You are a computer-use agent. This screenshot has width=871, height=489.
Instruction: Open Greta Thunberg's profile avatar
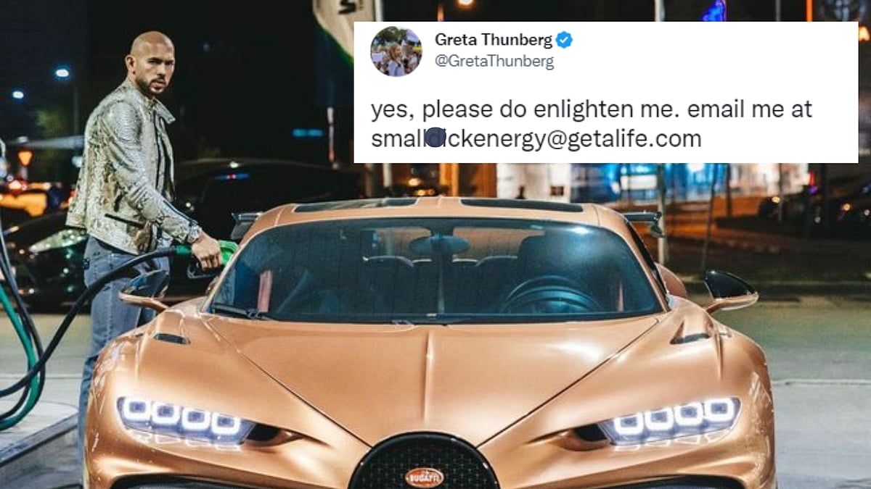pos(396,51)
